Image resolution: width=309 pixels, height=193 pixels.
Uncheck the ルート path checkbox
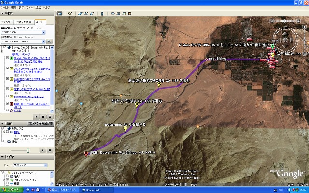coord(8,110)
